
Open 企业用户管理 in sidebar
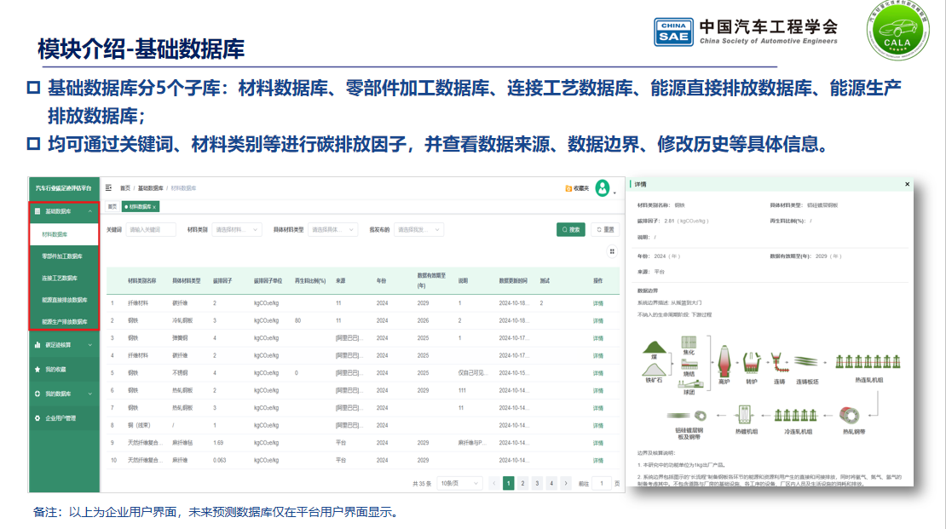tap(60, 418)
